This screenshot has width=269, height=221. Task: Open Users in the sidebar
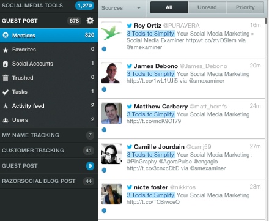click(x=49, y=120)
